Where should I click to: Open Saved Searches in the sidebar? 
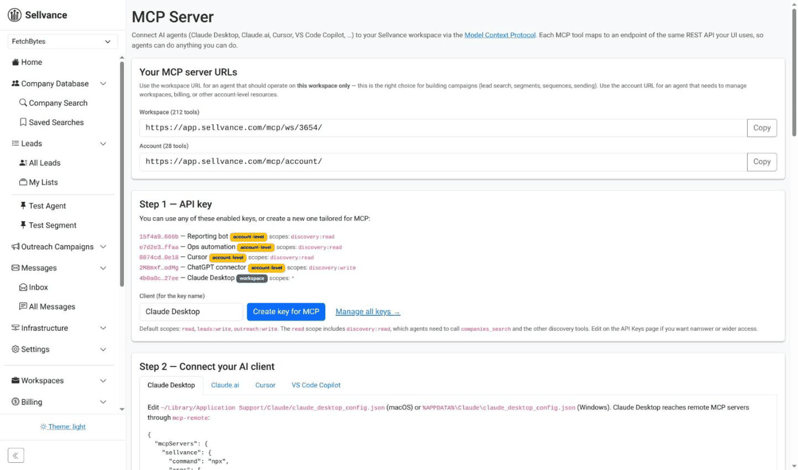point(57,122)
